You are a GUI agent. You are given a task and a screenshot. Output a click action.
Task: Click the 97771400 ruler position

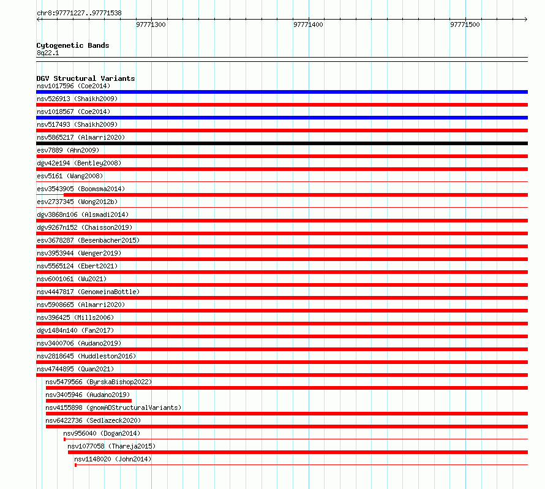(x=308, y=25)
